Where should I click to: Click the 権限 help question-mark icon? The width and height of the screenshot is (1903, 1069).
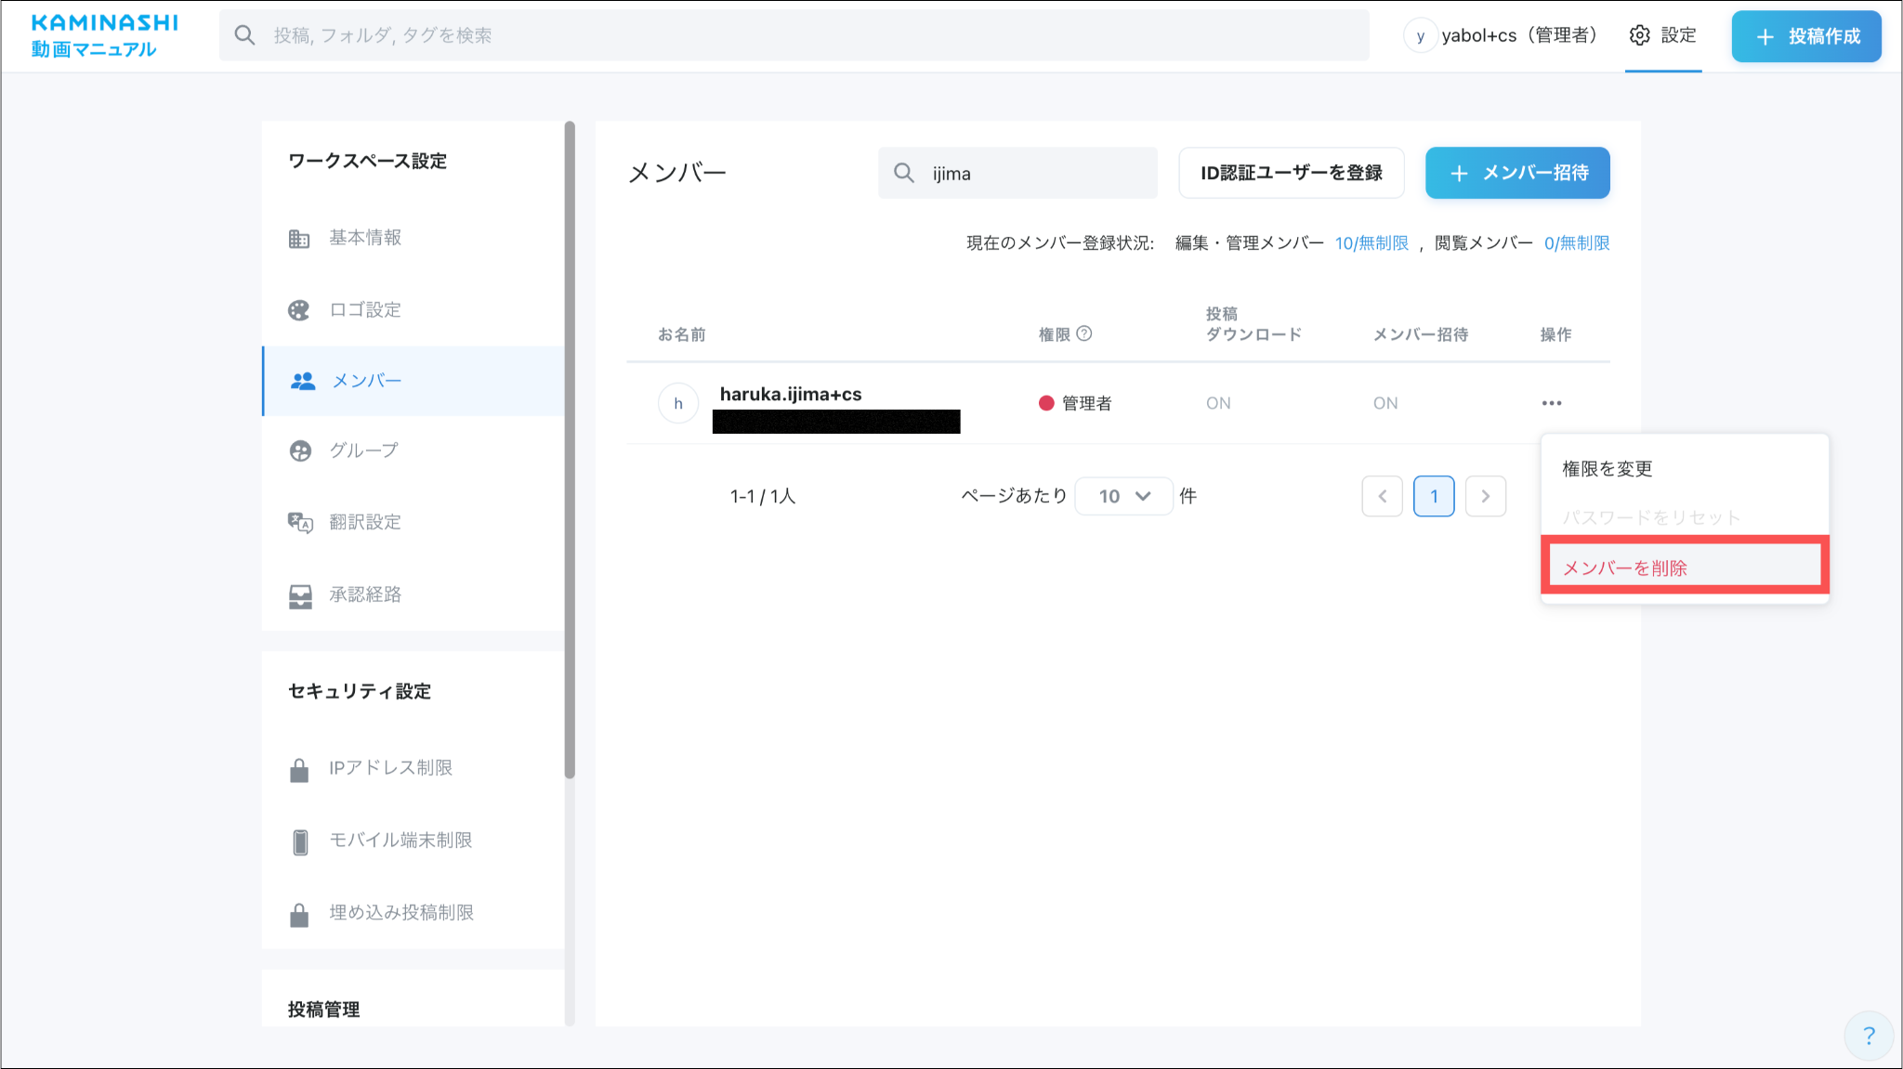click(1083, 333)
